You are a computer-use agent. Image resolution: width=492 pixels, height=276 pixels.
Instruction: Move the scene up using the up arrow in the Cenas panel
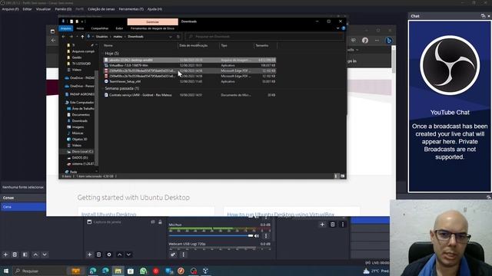(x=35, y=255)
